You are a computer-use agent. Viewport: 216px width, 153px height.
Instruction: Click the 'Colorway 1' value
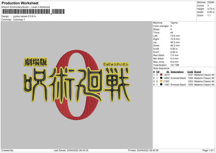tap(19, 19)
